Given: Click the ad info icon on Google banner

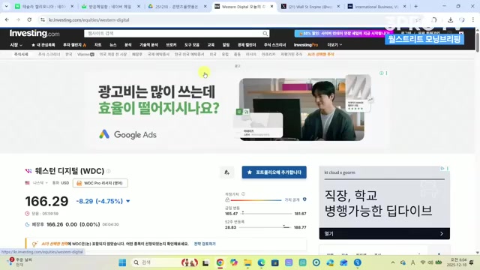Looking at the screenshot, I should [382, 73].
